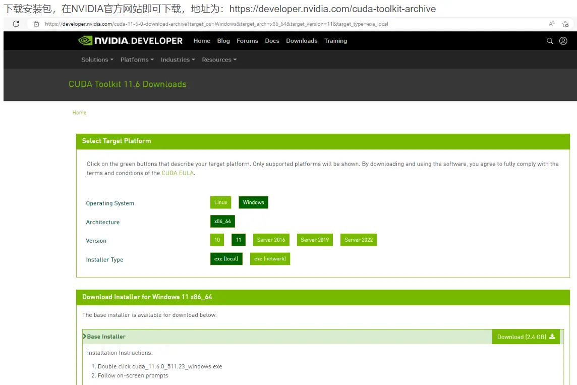Expand the Resources dropdown
Screen dimensions: 577x385
point(219,60)
